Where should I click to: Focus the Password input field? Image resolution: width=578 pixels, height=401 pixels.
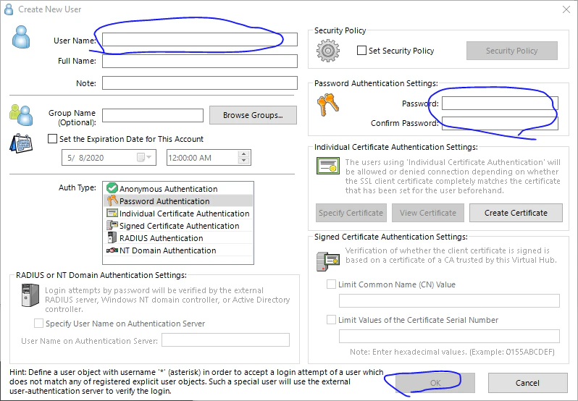(x=500, y=103)
